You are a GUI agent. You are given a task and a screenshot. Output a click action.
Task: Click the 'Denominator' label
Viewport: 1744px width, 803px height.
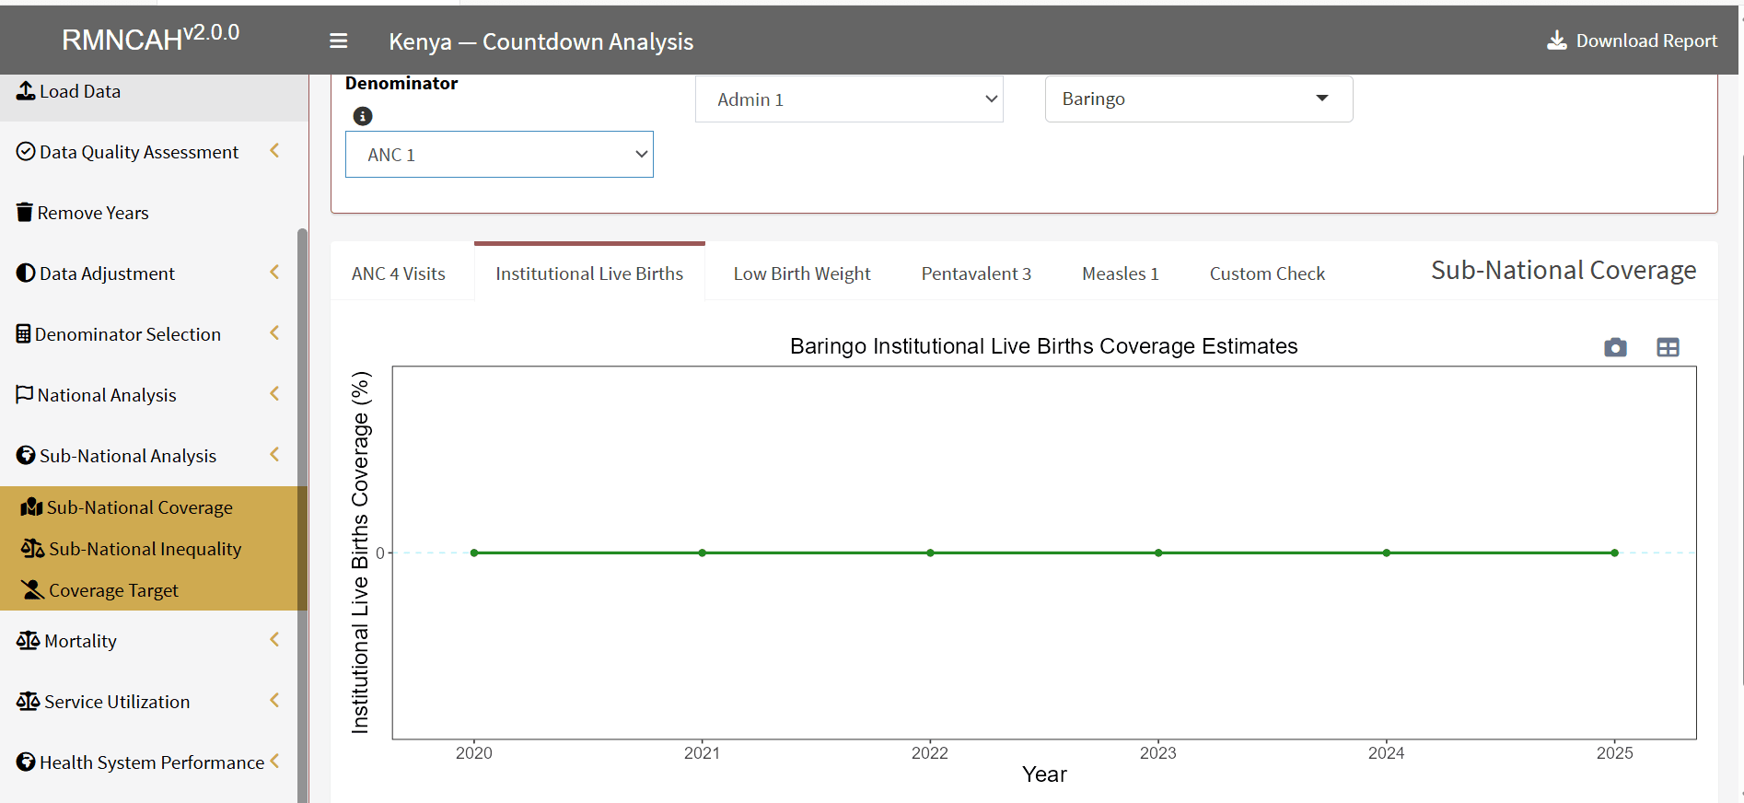tap(401, 83)
